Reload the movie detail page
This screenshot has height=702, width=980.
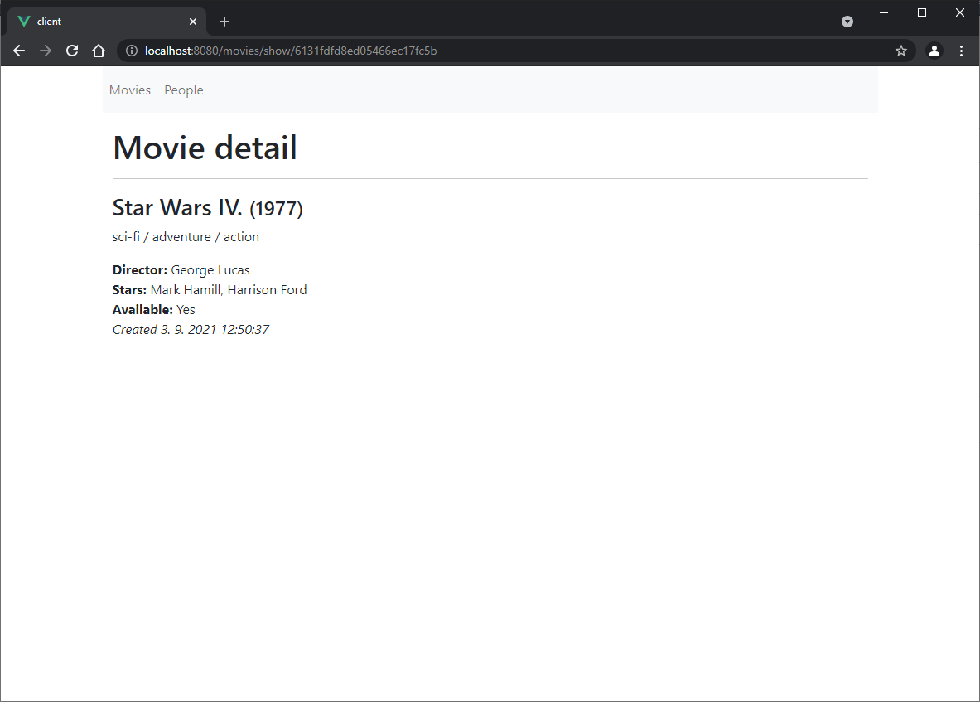[72, 51]
